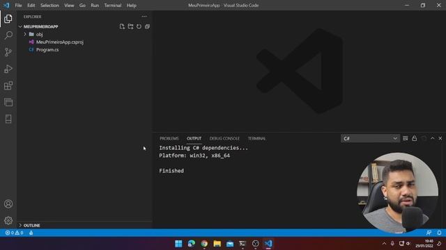Open the device-shaped activity bar icon below Extensions
This screenshot has width=446, height=250.
tap(8, 119)
